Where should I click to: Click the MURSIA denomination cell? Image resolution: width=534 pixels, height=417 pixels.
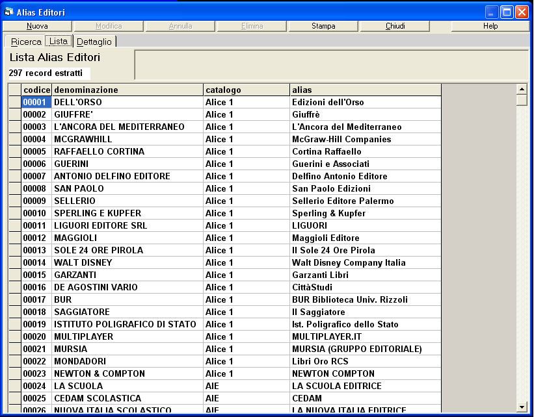click(x=127, y=349)
